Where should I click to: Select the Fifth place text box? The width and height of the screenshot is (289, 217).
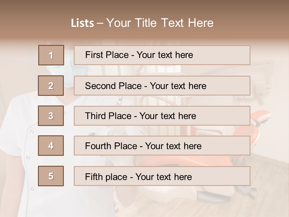(x=162, y=176)
